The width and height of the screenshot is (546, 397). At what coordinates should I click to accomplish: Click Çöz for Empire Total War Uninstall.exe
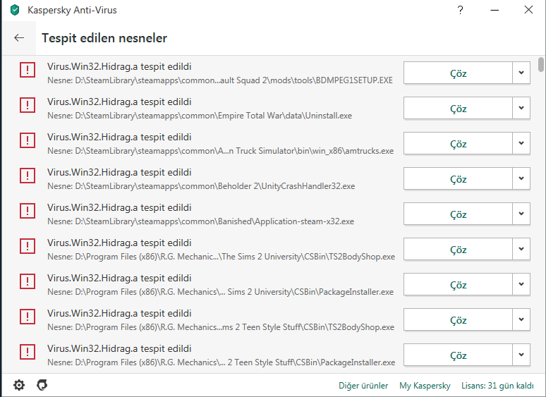click(458, 108)
